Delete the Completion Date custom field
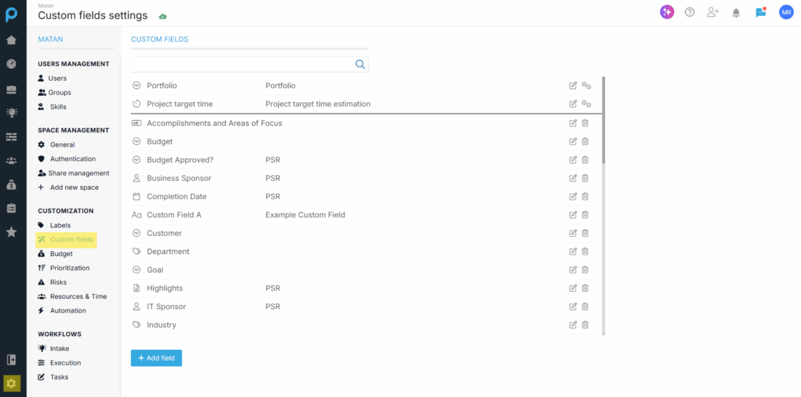 point(585,197)
